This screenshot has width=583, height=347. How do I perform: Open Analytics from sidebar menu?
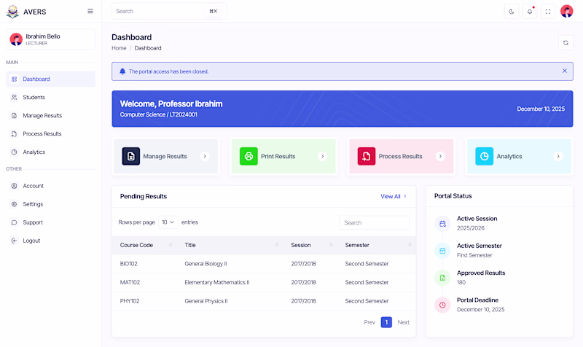tap(50, 152)
